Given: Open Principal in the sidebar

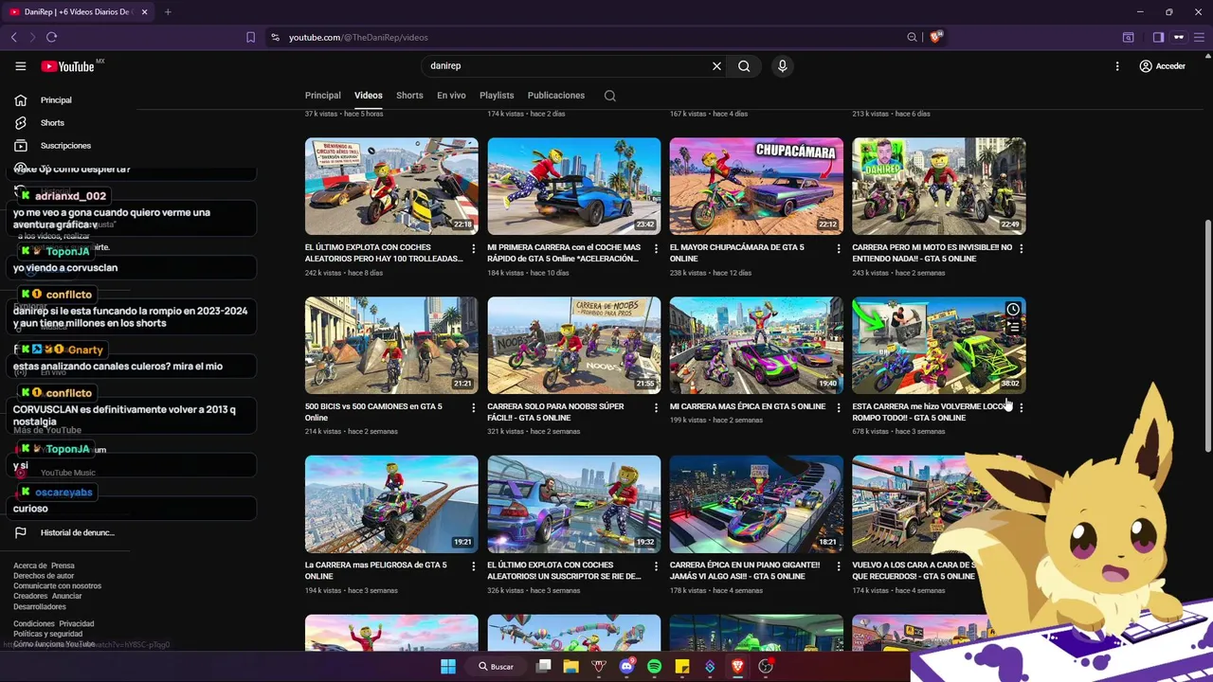Looking at the screenshot, I should coord(56,100).
